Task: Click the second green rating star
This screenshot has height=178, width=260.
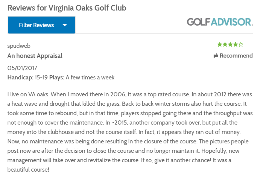Action: point(225,45)
